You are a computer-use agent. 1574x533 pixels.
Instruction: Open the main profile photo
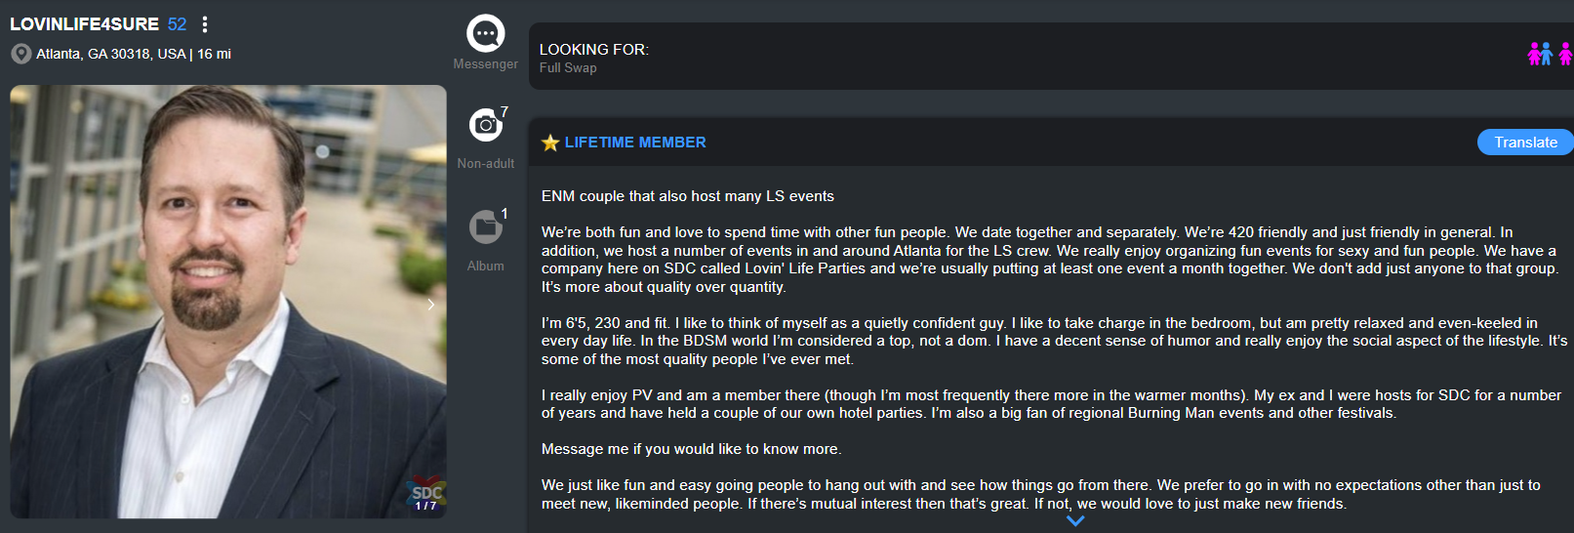tap(227, 301)
